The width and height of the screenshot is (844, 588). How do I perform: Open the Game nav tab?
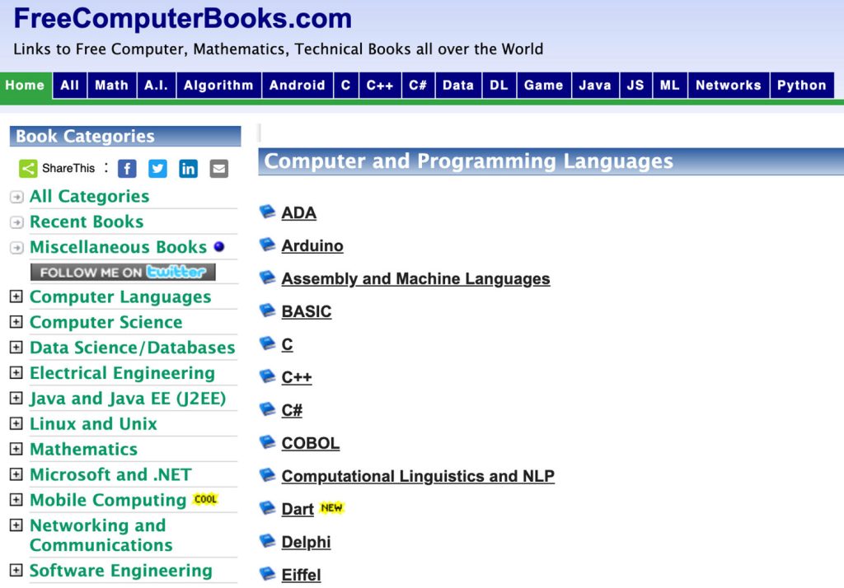tap(544, 86)
